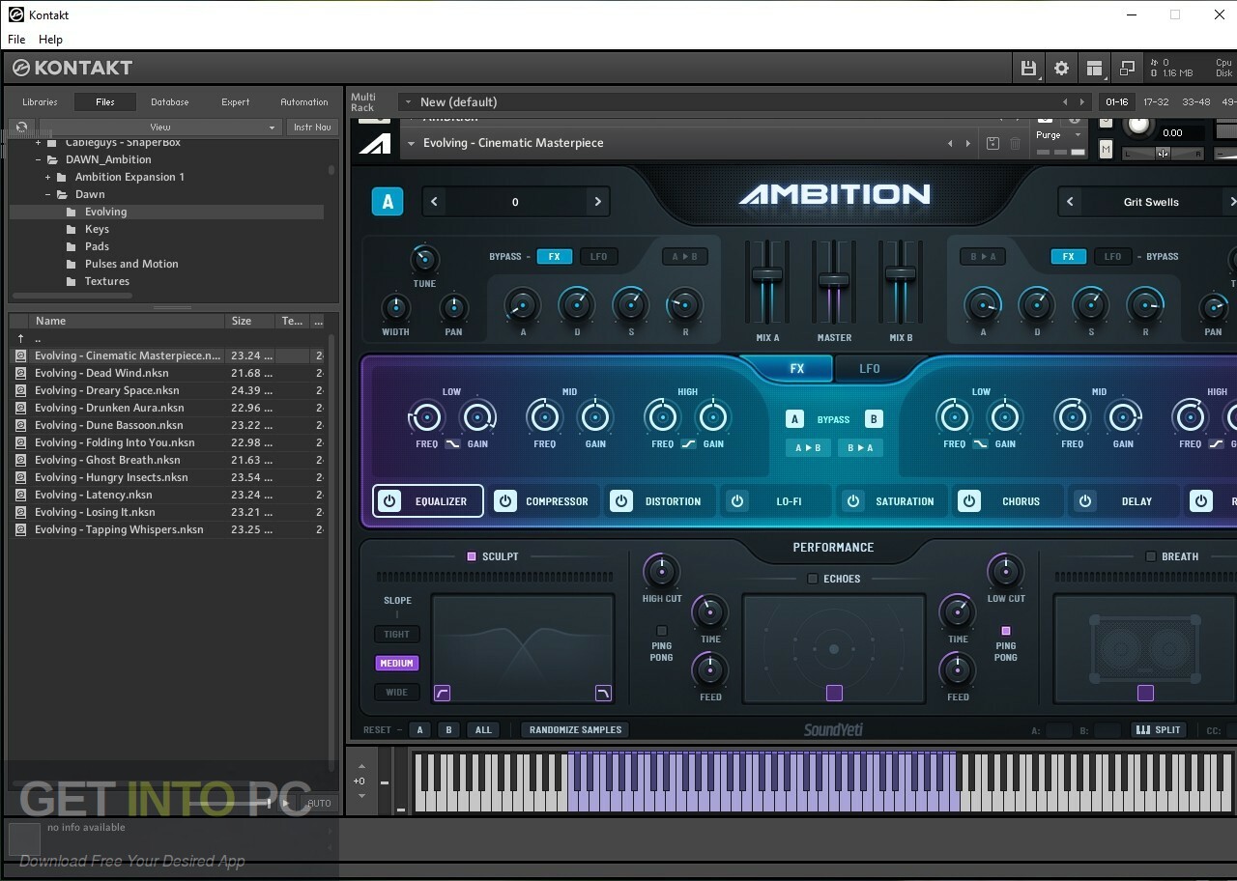The image size is (1237, 881).
Task: Open the workspace layout icon
Action: pos(1094,68)
